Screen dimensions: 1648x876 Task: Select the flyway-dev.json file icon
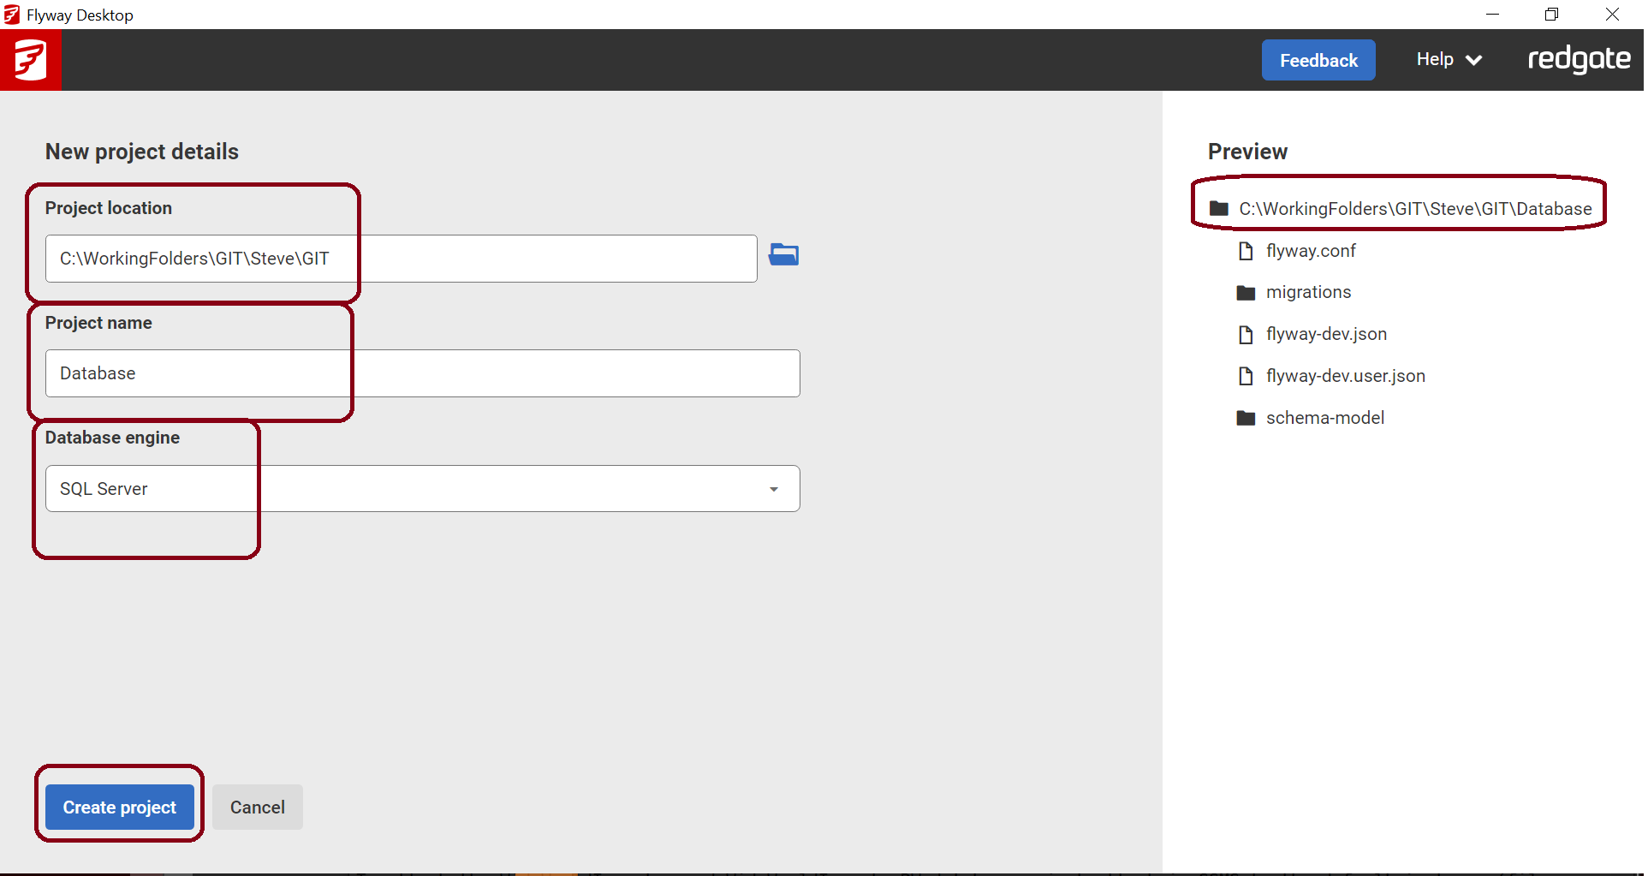(1246, 334)
